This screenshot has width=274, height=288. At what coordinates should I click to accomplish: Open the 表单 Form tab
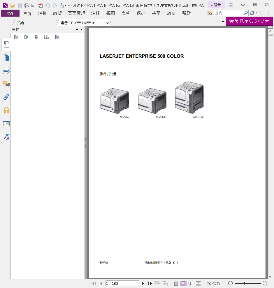point(126,13)
